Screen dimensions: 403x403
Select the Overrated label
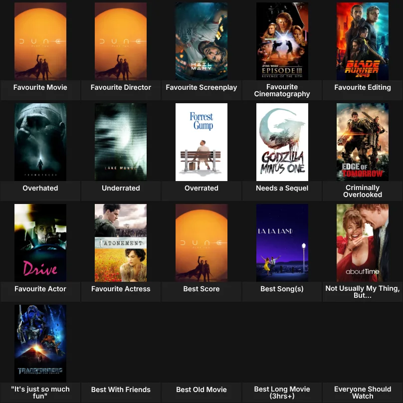point(201,188)
